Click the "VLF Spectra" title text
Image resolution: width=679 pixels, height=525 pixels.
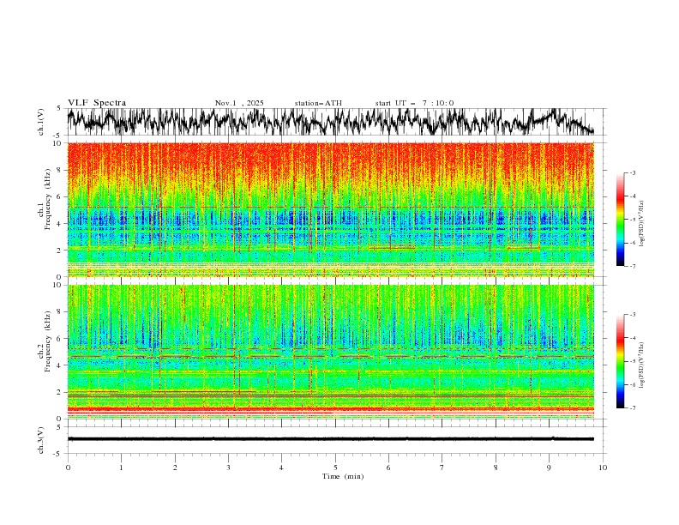97,103
